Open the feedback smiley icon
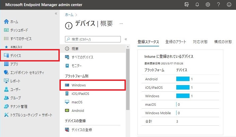The image size is (236, 137). coord(229,5)
